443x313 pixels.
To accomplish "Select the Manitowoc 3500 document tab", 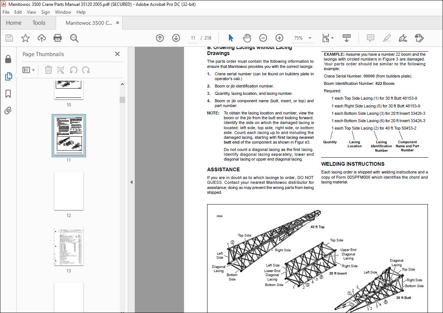I will tap(89, 23).
